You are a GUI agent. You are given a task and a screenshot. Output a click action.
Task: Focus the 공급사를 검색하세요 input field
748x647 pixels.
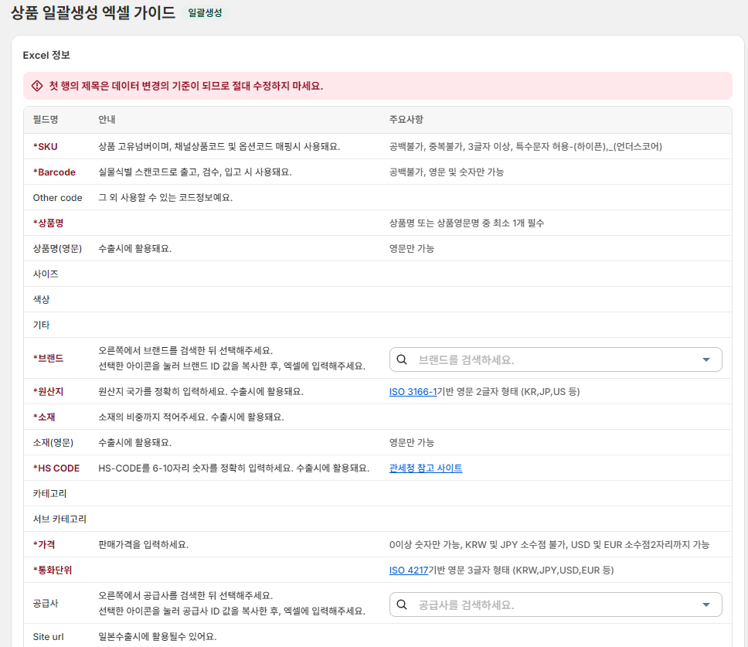click(556, 605)
